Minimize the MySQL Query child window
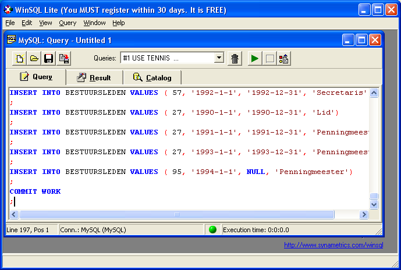 pyautogui.click(x=348, y=40)
